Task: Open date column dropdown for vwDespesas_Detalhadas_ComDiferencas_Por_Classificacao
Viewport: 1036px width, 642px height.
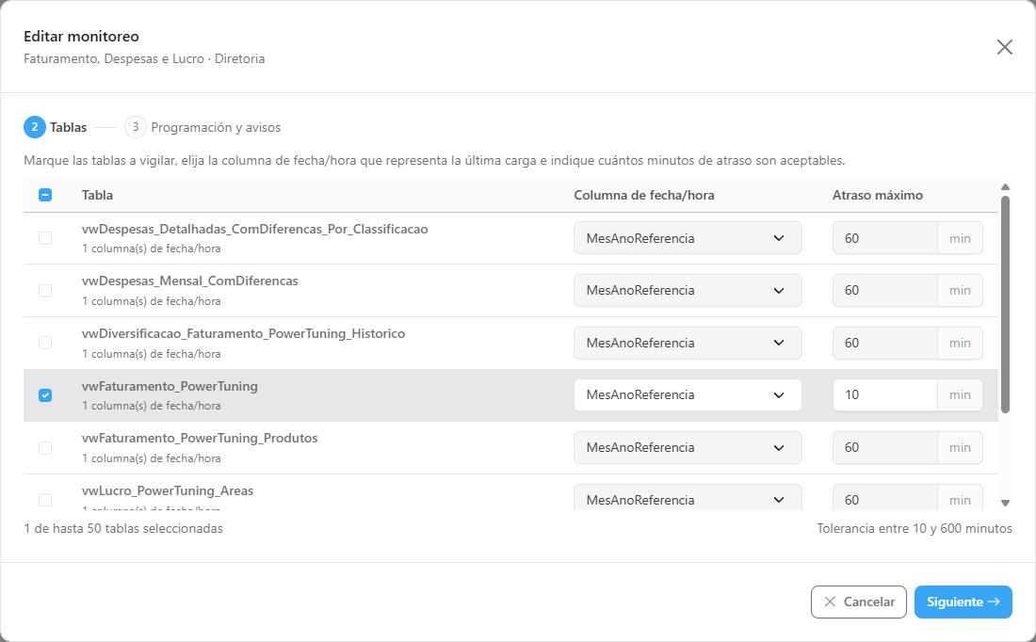Action: [x=688, y=238]
